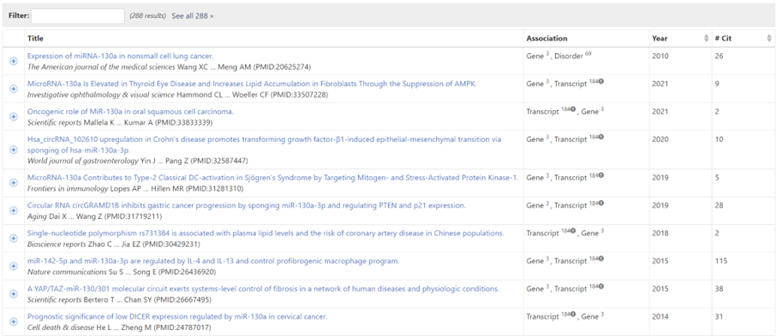Click plus icon beside circGRAMD1B gastric cancer article
Screen dimensions: 777x336
pyautogui.click(x=14, y=210)
